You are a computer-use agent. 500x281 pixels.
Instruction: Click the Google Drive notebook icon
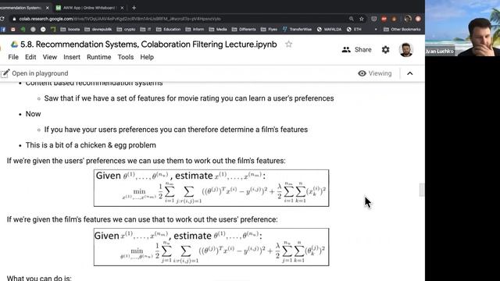(x=14, y=44)
